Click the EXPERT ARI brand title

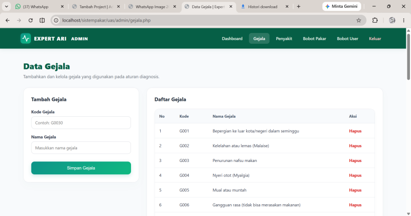tap(50, 39)
